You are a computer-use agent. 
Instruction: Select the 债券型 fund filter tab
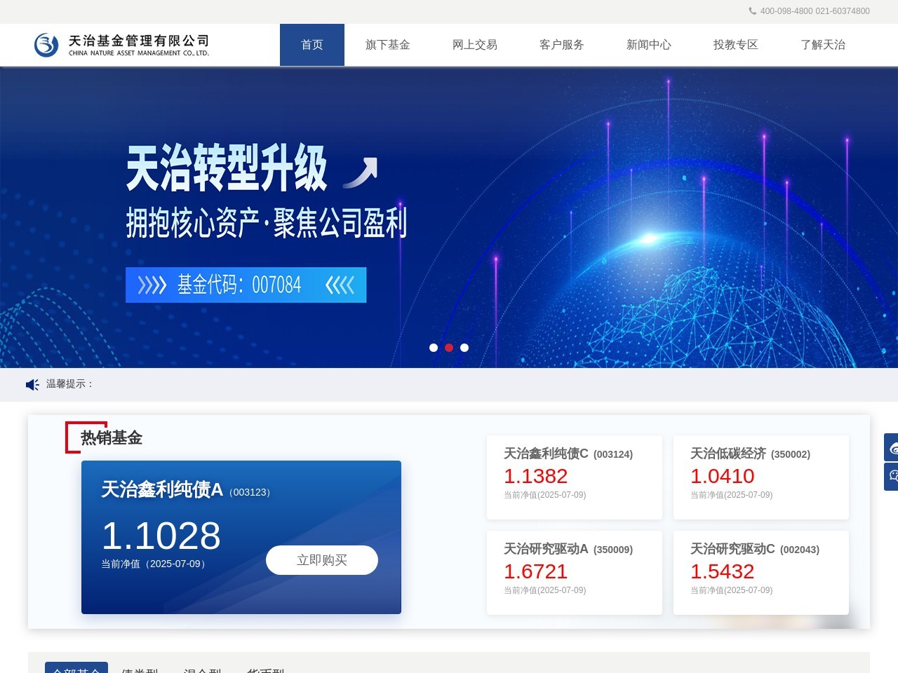(140, 670)
